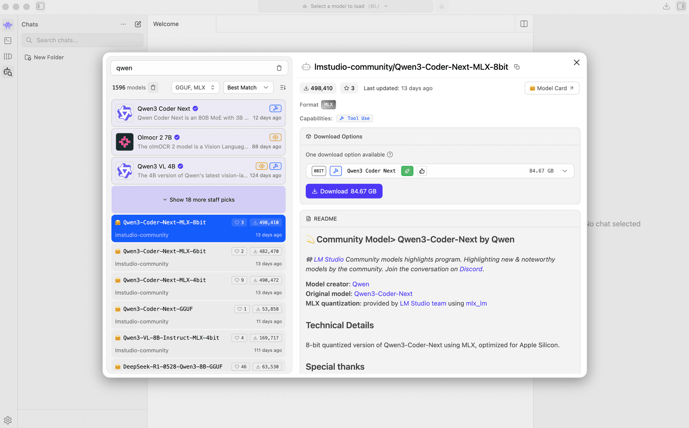Screen dimensions: 689x428
Task: Open Settings with the gear icon
Action: click(8, 420)
